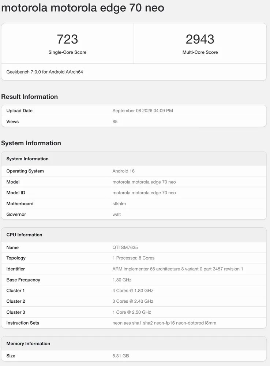
Task: Click the page title 'motorola motorola edge 70 neo'
Action: point(83,8)
